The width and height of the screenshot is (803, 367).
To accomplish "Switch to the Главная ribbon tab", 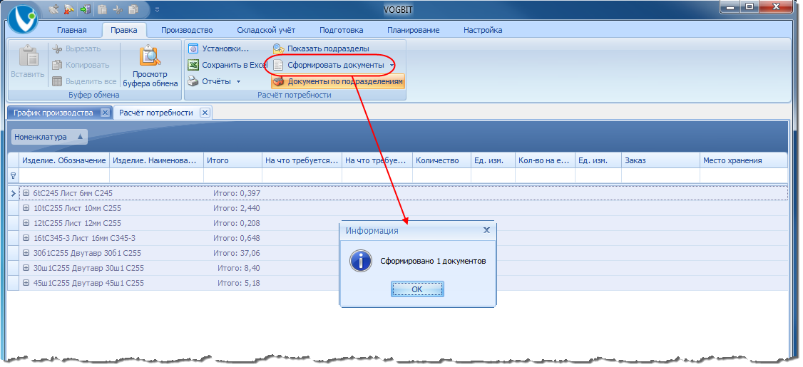I will click(x=72, y=30).
